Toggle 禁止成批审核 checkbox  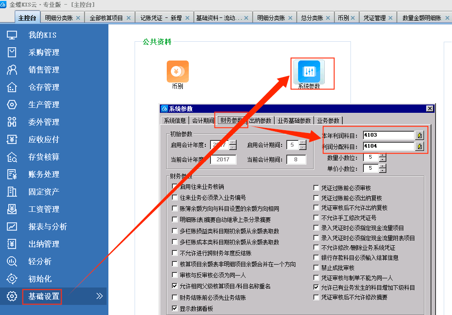click(316, 267)
